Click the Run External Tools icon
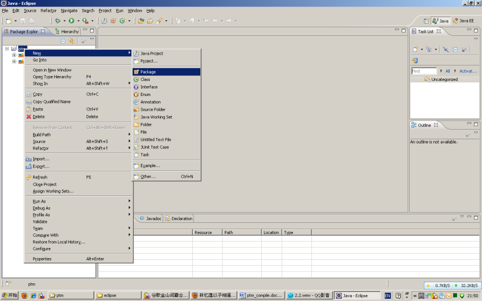The width and height of the screenshot is (482, 301). tap(85, 20)
